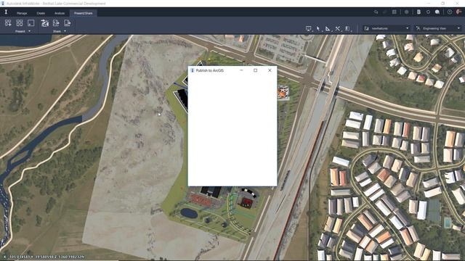The width and height of the screenshot is (465, 261).
Task: Click the measure triangle ruler tool
Action: click(328, 29)
